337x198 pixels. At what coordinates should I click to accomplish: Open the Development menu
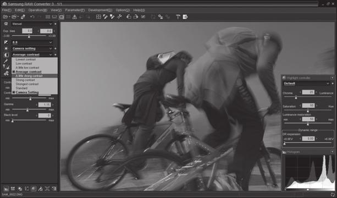[x=100, y=10]
